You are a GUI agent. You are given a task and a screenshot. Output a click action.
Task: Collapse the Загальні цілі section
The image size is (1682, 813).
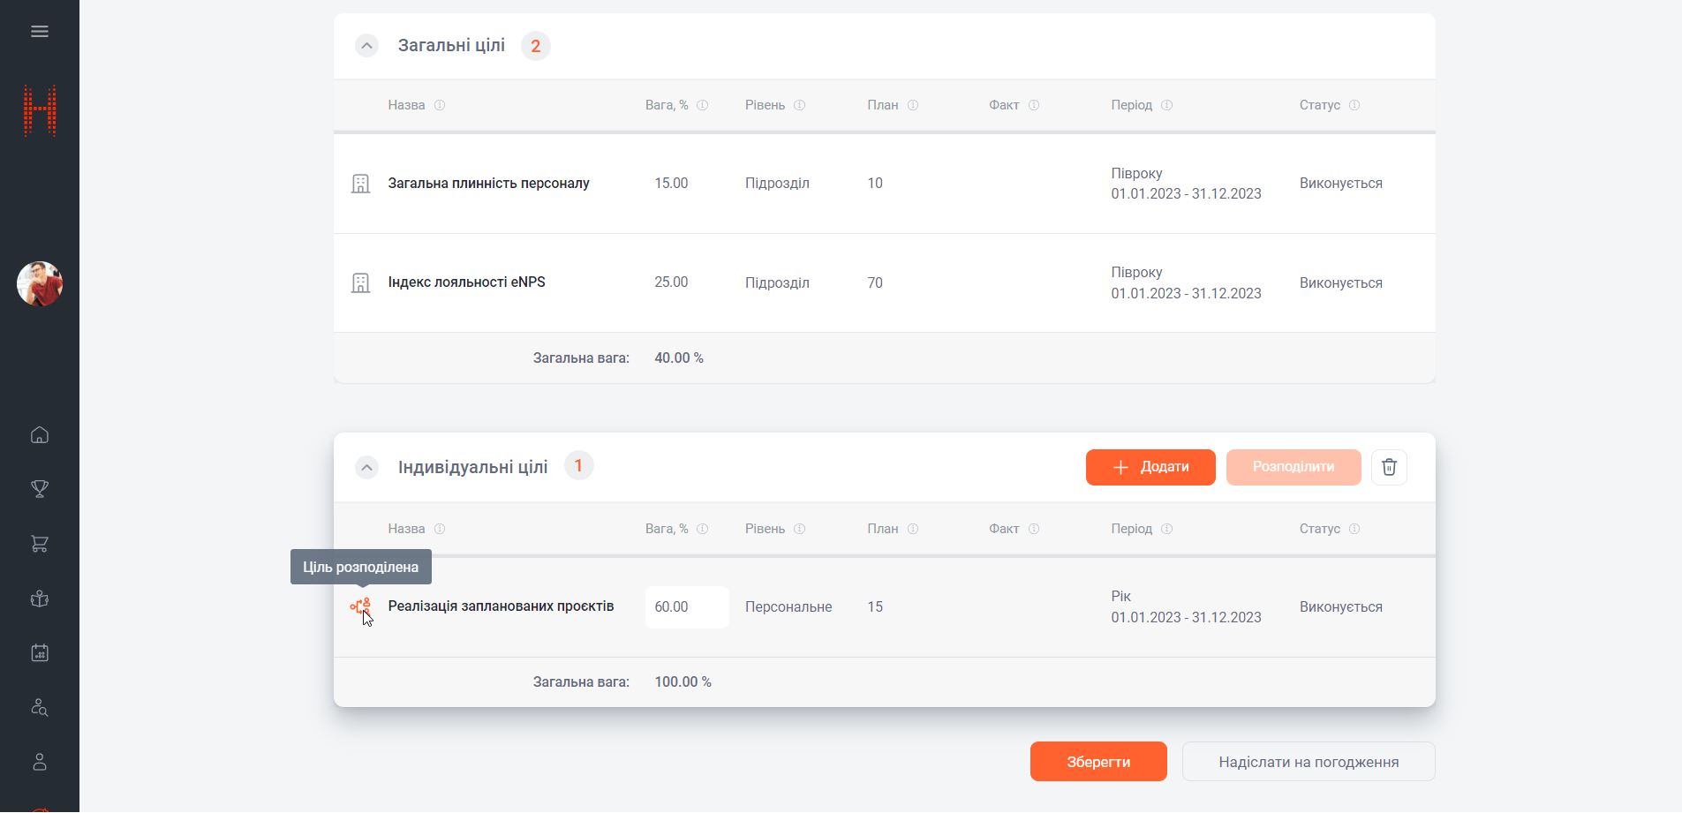tap(366, 46)
